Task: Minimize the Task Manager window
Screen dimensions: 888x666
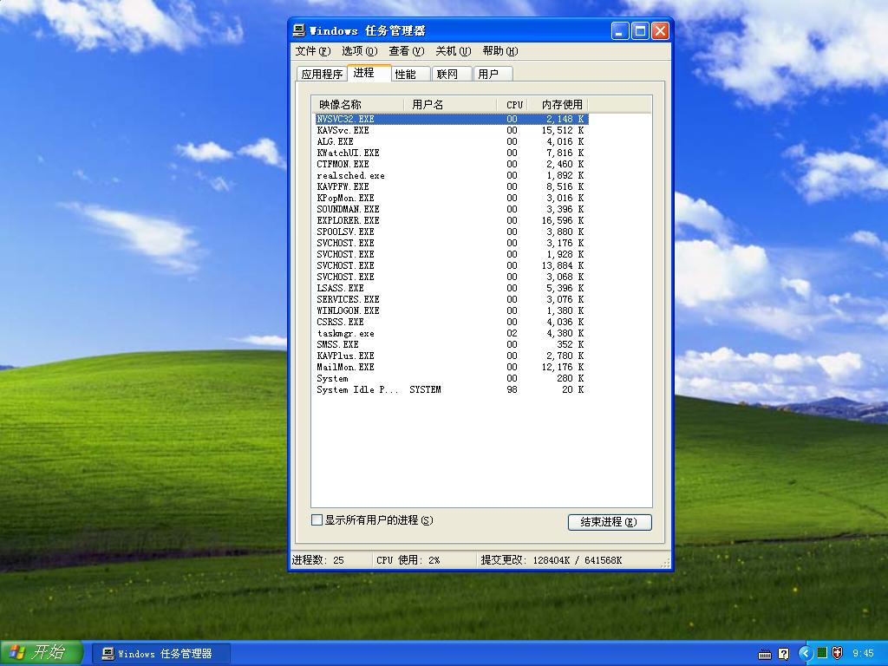Action: pyautogui.click(x=620, y=30)
